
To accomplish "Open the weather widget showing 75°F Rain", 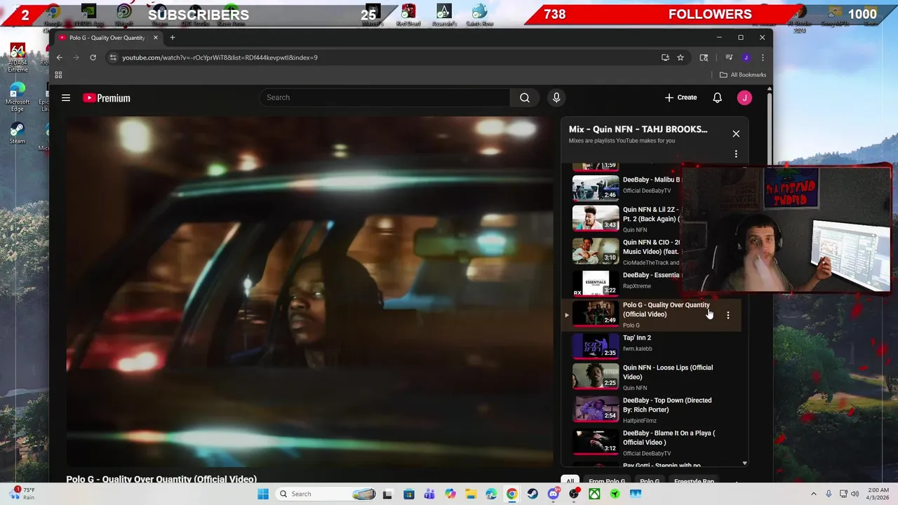I will [22, 494].
